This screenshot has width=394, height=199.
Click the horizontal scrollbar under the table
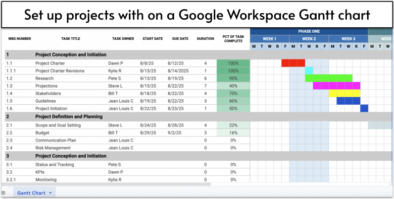(x=106, y=184)
